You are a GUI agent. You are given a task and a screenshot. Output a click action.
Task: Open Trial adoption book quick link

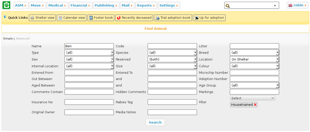point(173,18)
